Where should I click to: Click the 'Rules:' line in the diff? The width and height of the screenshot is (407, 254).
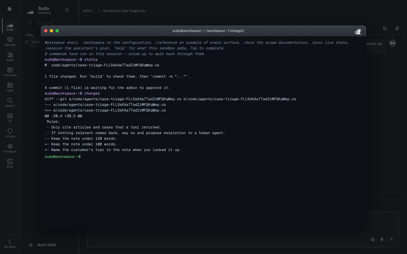53,122
